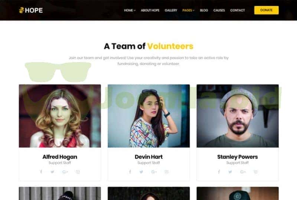The height and width of the screenshot is (200, 297).
Task: Open Devin Hart's Twitter icon
Action: pyautogui.click(x=141, y=172)
